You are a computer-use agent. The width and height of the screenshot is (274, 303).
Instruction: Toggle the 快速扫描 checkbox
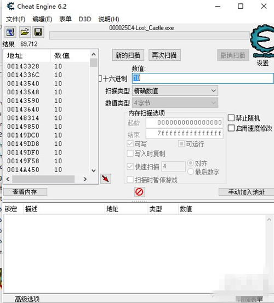[130, 167]
